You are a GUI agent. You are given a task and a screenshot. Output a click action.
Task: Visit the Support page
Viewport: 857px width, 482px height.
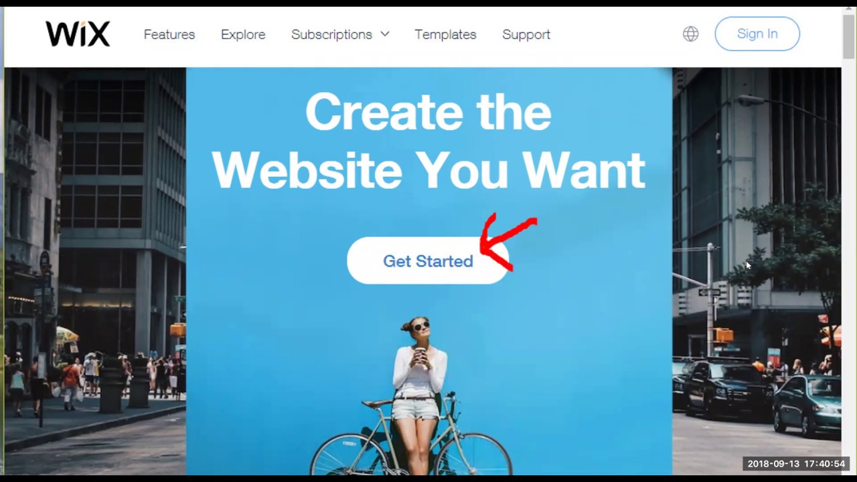[x=526, y=34]
